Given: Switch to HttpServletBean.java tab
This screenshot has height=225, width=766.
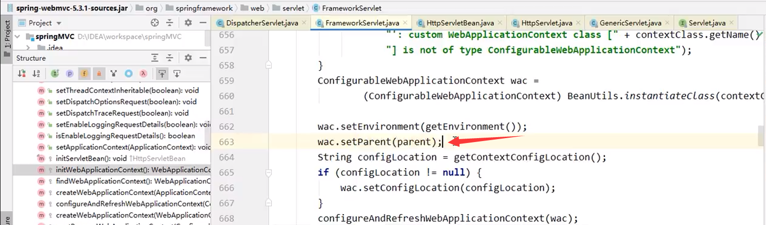Looking at the screenshot, I should click(x=460, y=23).
